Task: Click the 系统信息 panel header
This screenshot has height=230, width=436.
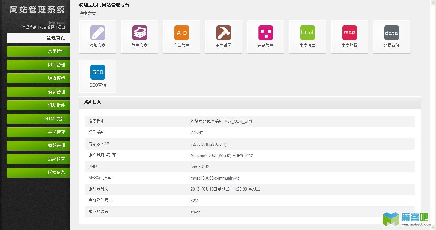Action: coord(250,103)
